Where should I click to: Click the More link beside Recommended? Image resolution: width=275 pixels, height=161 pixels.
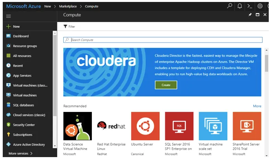257,106
